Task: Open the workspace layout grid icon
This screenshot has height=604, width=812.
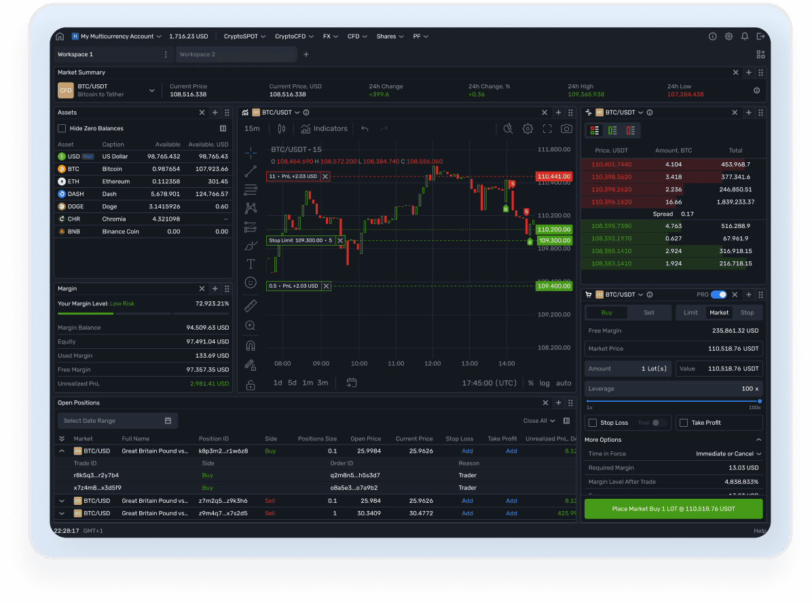Action: (760, 54)
